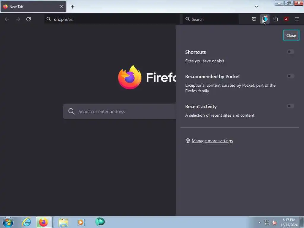Viewport: 304px width, 228px height.
Task: Toggle the Recent activity switch
Action: 290,106
